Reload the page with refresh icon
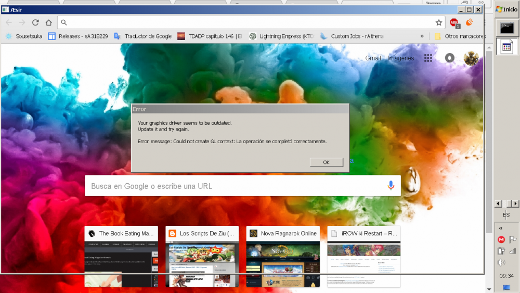Viewport: 520px width, 293px height. (35, 22)
